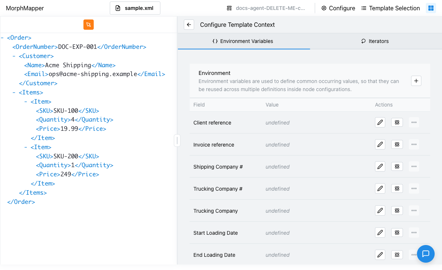Collapse the Item node containing SKU-100
Image resolution: width=442 pixels, height=270 pixels.
26,101
